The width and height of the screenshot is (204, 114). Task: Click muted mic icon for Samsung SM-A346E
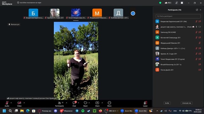(196, 32)
